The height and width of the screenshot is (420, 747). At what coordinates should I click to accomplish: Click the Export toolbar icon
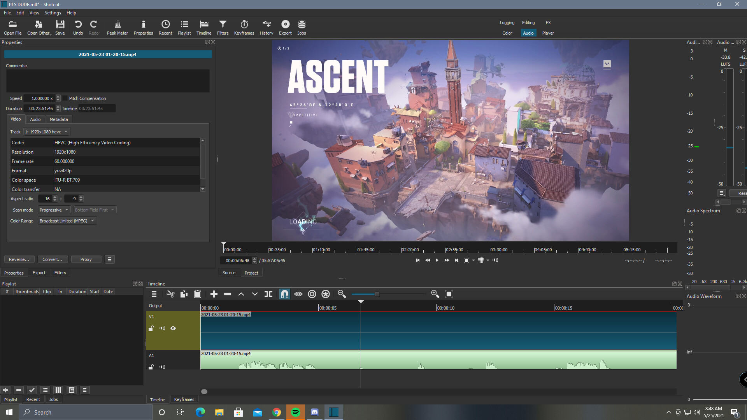285,28
